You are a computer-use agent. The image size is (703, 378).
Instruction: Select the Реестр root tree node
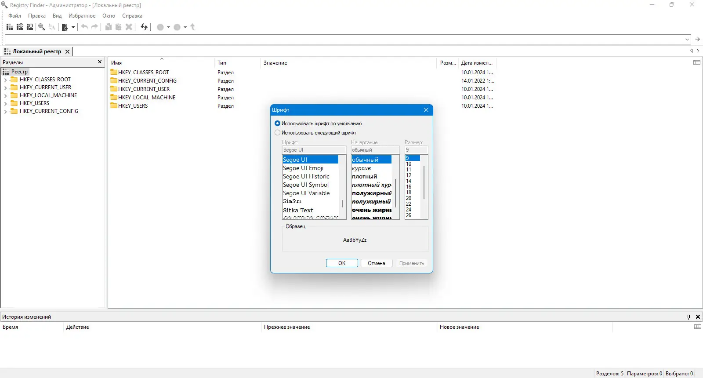[x=19, y=72]
